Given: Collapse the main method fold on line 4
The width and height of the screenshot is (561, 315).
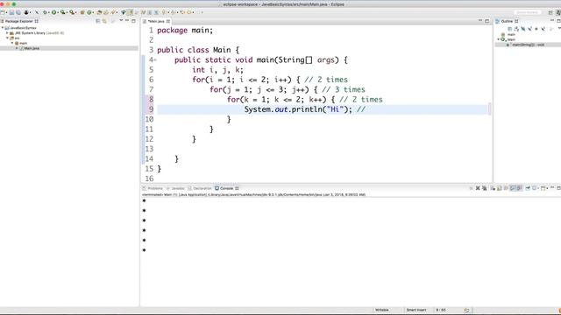Looking at the screenshot, I should (x=155, y=59).
